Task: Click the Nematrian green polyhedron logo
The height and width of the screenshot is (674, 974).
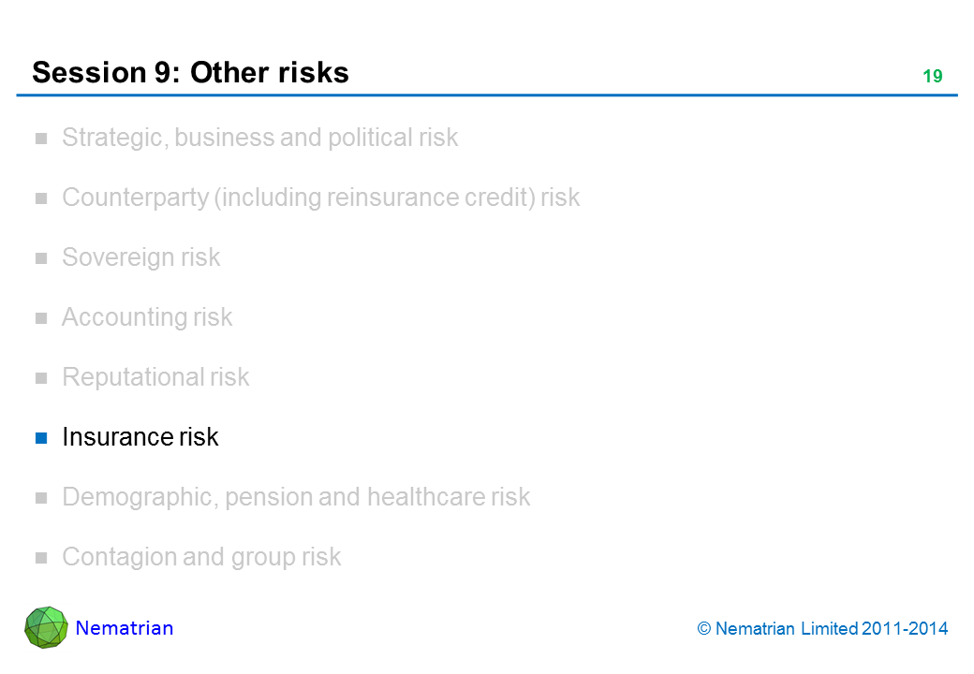Action: tap(46, 627)
